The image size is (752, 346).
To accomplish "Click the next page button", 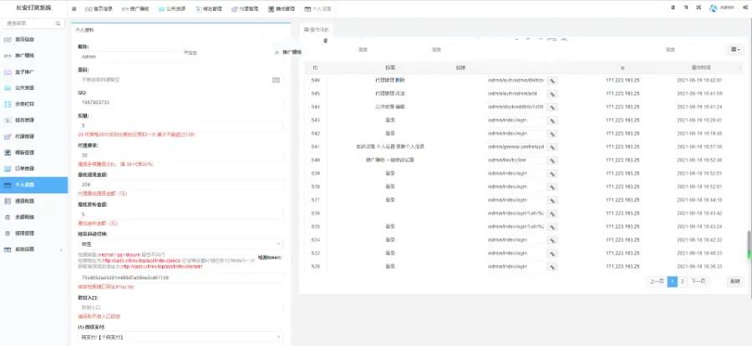I will 699,282.
